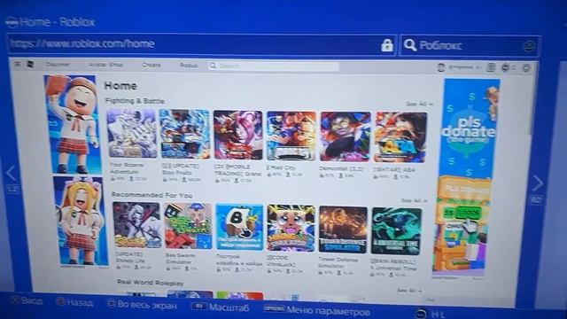See all Real World Roleplay games
The width and height of the screenshot is (567, 319).
point(409,291)
